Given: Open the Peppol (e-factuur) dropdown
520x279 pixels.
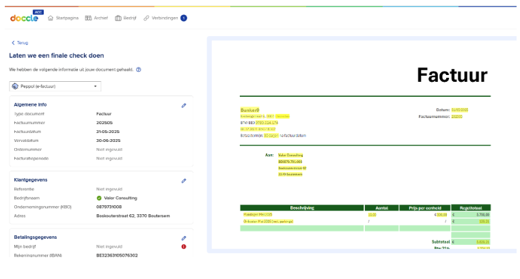Looking at the screenshot, I should (55, 87).
